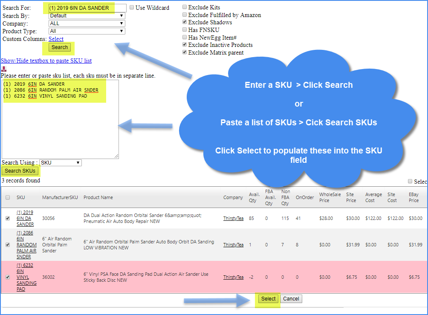Cancel the product selection dialog
This screenshot has width=428, height=315.
click(x=291, y=299)
